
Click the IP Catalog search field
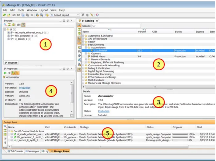(x=116, y=26)
